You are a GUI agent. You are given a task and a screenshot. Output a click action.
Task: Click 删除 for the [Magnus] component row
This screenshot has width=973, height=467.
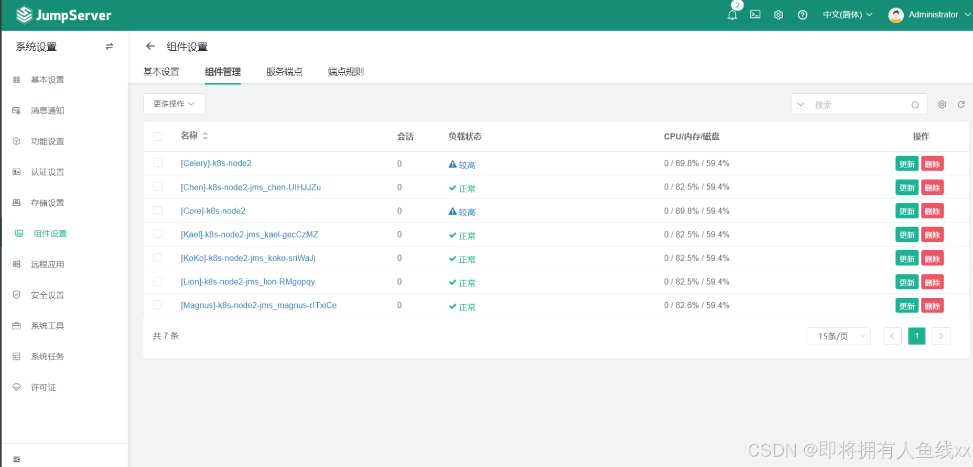932,306
